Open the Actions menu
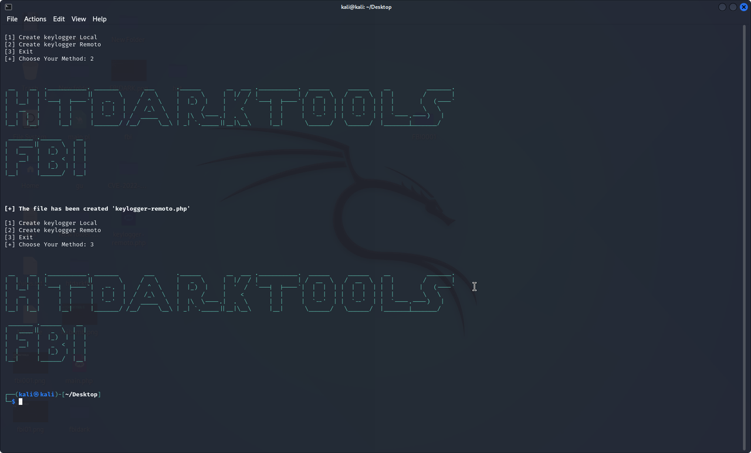This screenshot has height=453, width=751. pyautogui.click(x=35, y=19)
